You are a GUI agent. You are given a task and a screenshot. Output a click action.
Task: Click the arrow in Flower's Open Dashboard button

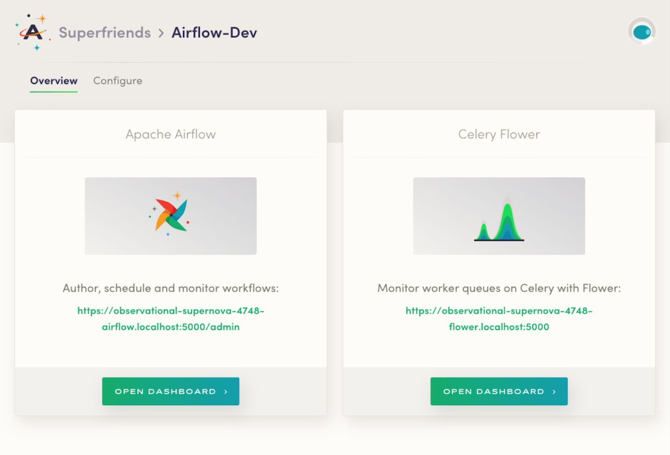554,391
